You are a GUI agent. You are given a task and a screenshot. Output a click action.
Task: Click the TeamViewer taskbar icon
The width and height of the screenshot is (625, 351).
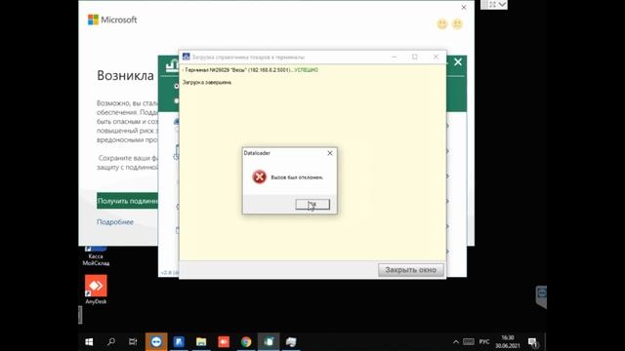(156, 342)
